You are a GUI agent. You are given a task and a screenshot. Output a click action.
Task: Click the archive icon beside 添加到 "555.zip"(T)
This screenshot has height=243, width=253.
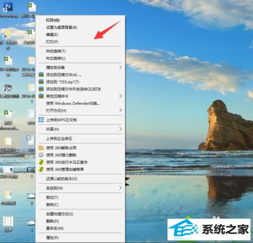[41, 82]
